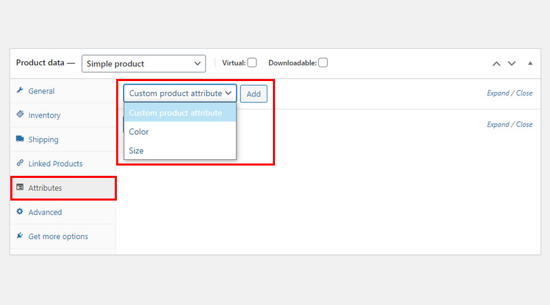The width and height of the screenshot is (550, 305).
Task: Click the General wrench icon
Action: 20,91
